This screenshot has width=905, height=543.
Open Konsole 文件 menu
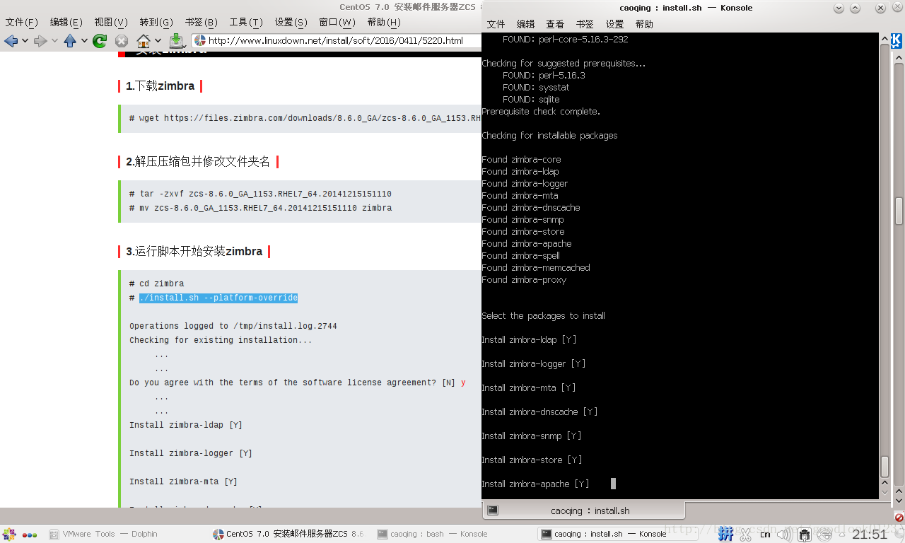point(496,24)
